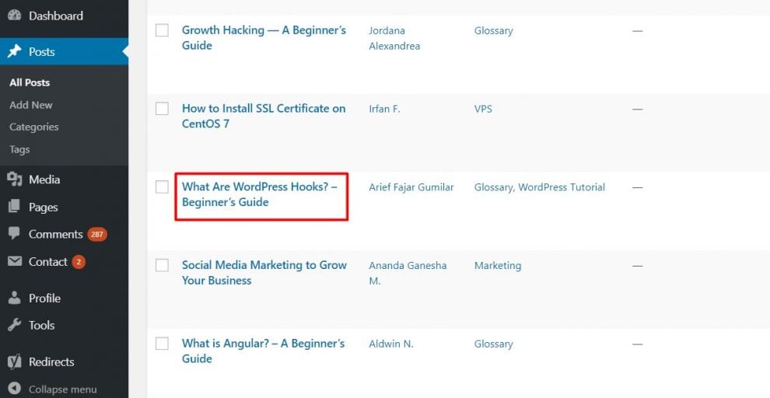Image resolution: width=770 pixels, height=398 pixels.
Task: Click the Media icon in sidebar
Action: tap(15, 180)
